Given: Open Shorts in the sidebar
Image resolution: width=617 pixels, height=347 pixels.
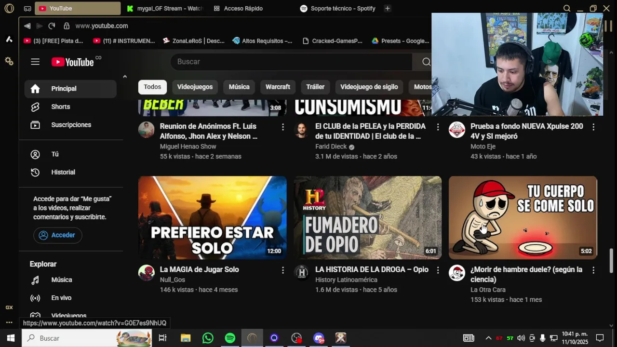Looking at the screenshot, I should pyautogui.click(x=70, y=107).
